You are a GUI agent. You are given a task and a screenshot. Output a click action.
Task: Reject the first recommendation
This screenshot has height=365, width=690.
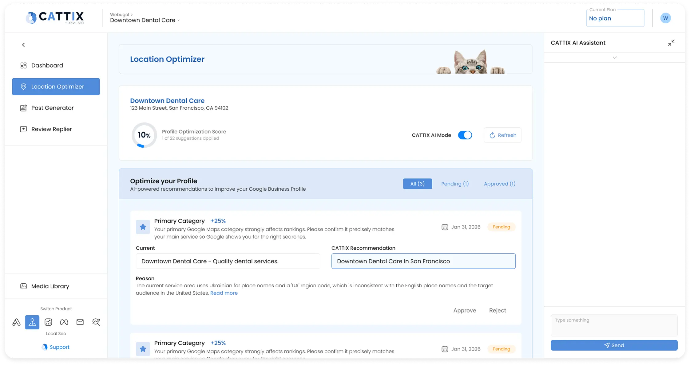(497, 310)
